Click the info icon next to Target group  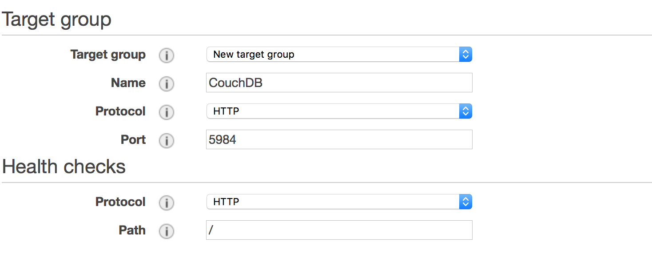[x=167, y=56]
